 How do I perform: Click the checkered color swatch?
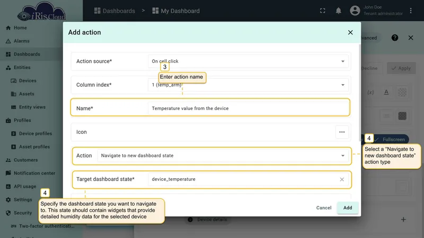pyautogui.click(x=402, y=92)
